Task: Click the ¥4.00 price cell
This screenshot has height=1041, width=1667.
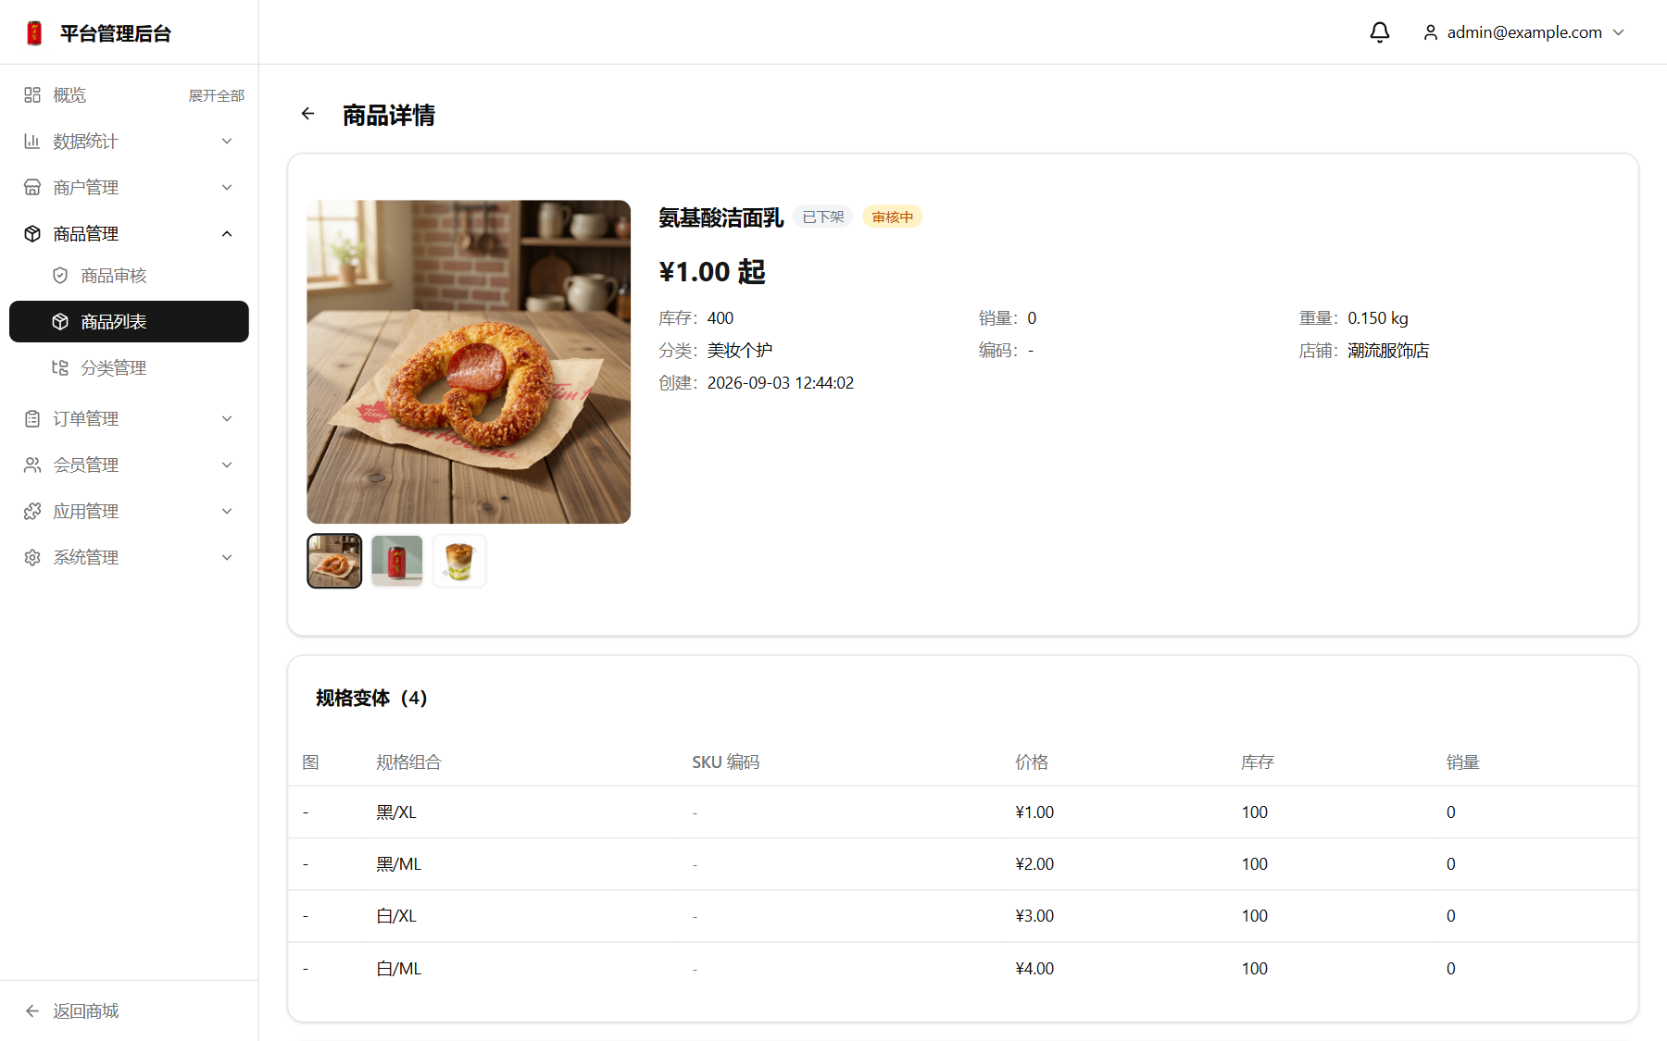Action: click(1034, 969)
